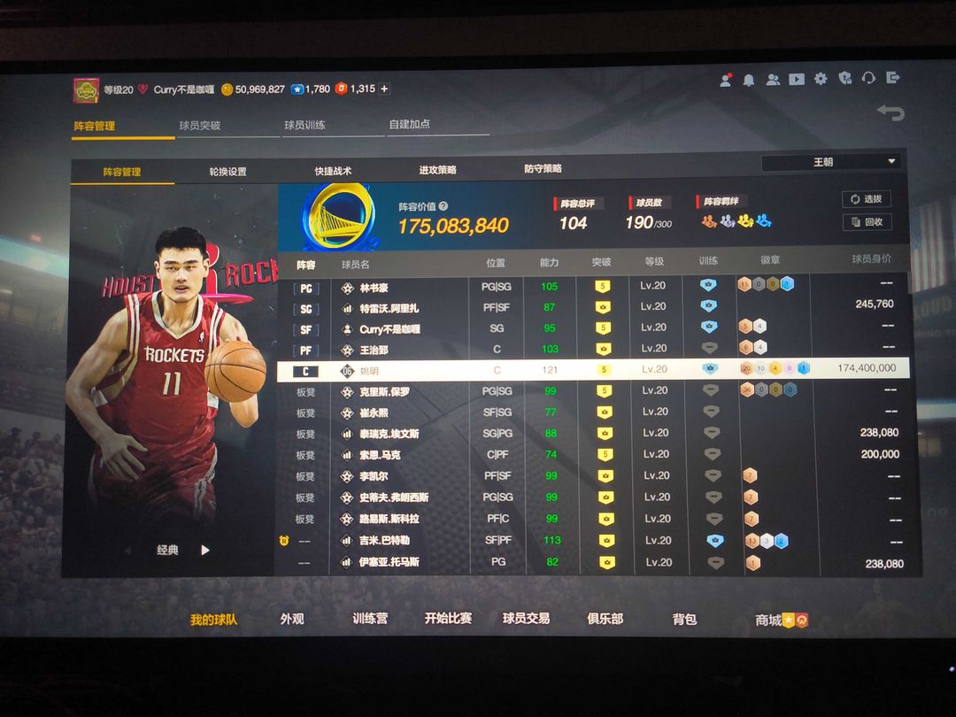Switch to the 自建加点 tab
This screenshot has height=717, width=956.
(410, 124)
